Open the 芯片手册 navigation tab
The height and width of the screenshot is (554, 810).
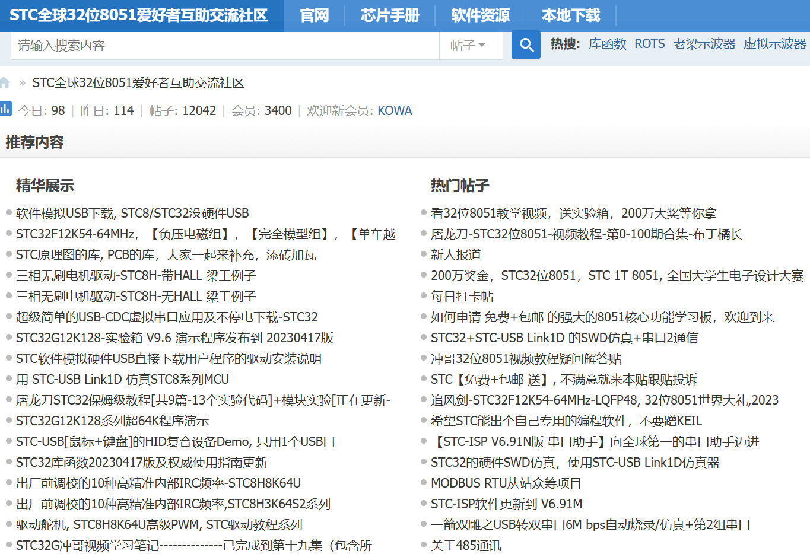click(390, 15)
